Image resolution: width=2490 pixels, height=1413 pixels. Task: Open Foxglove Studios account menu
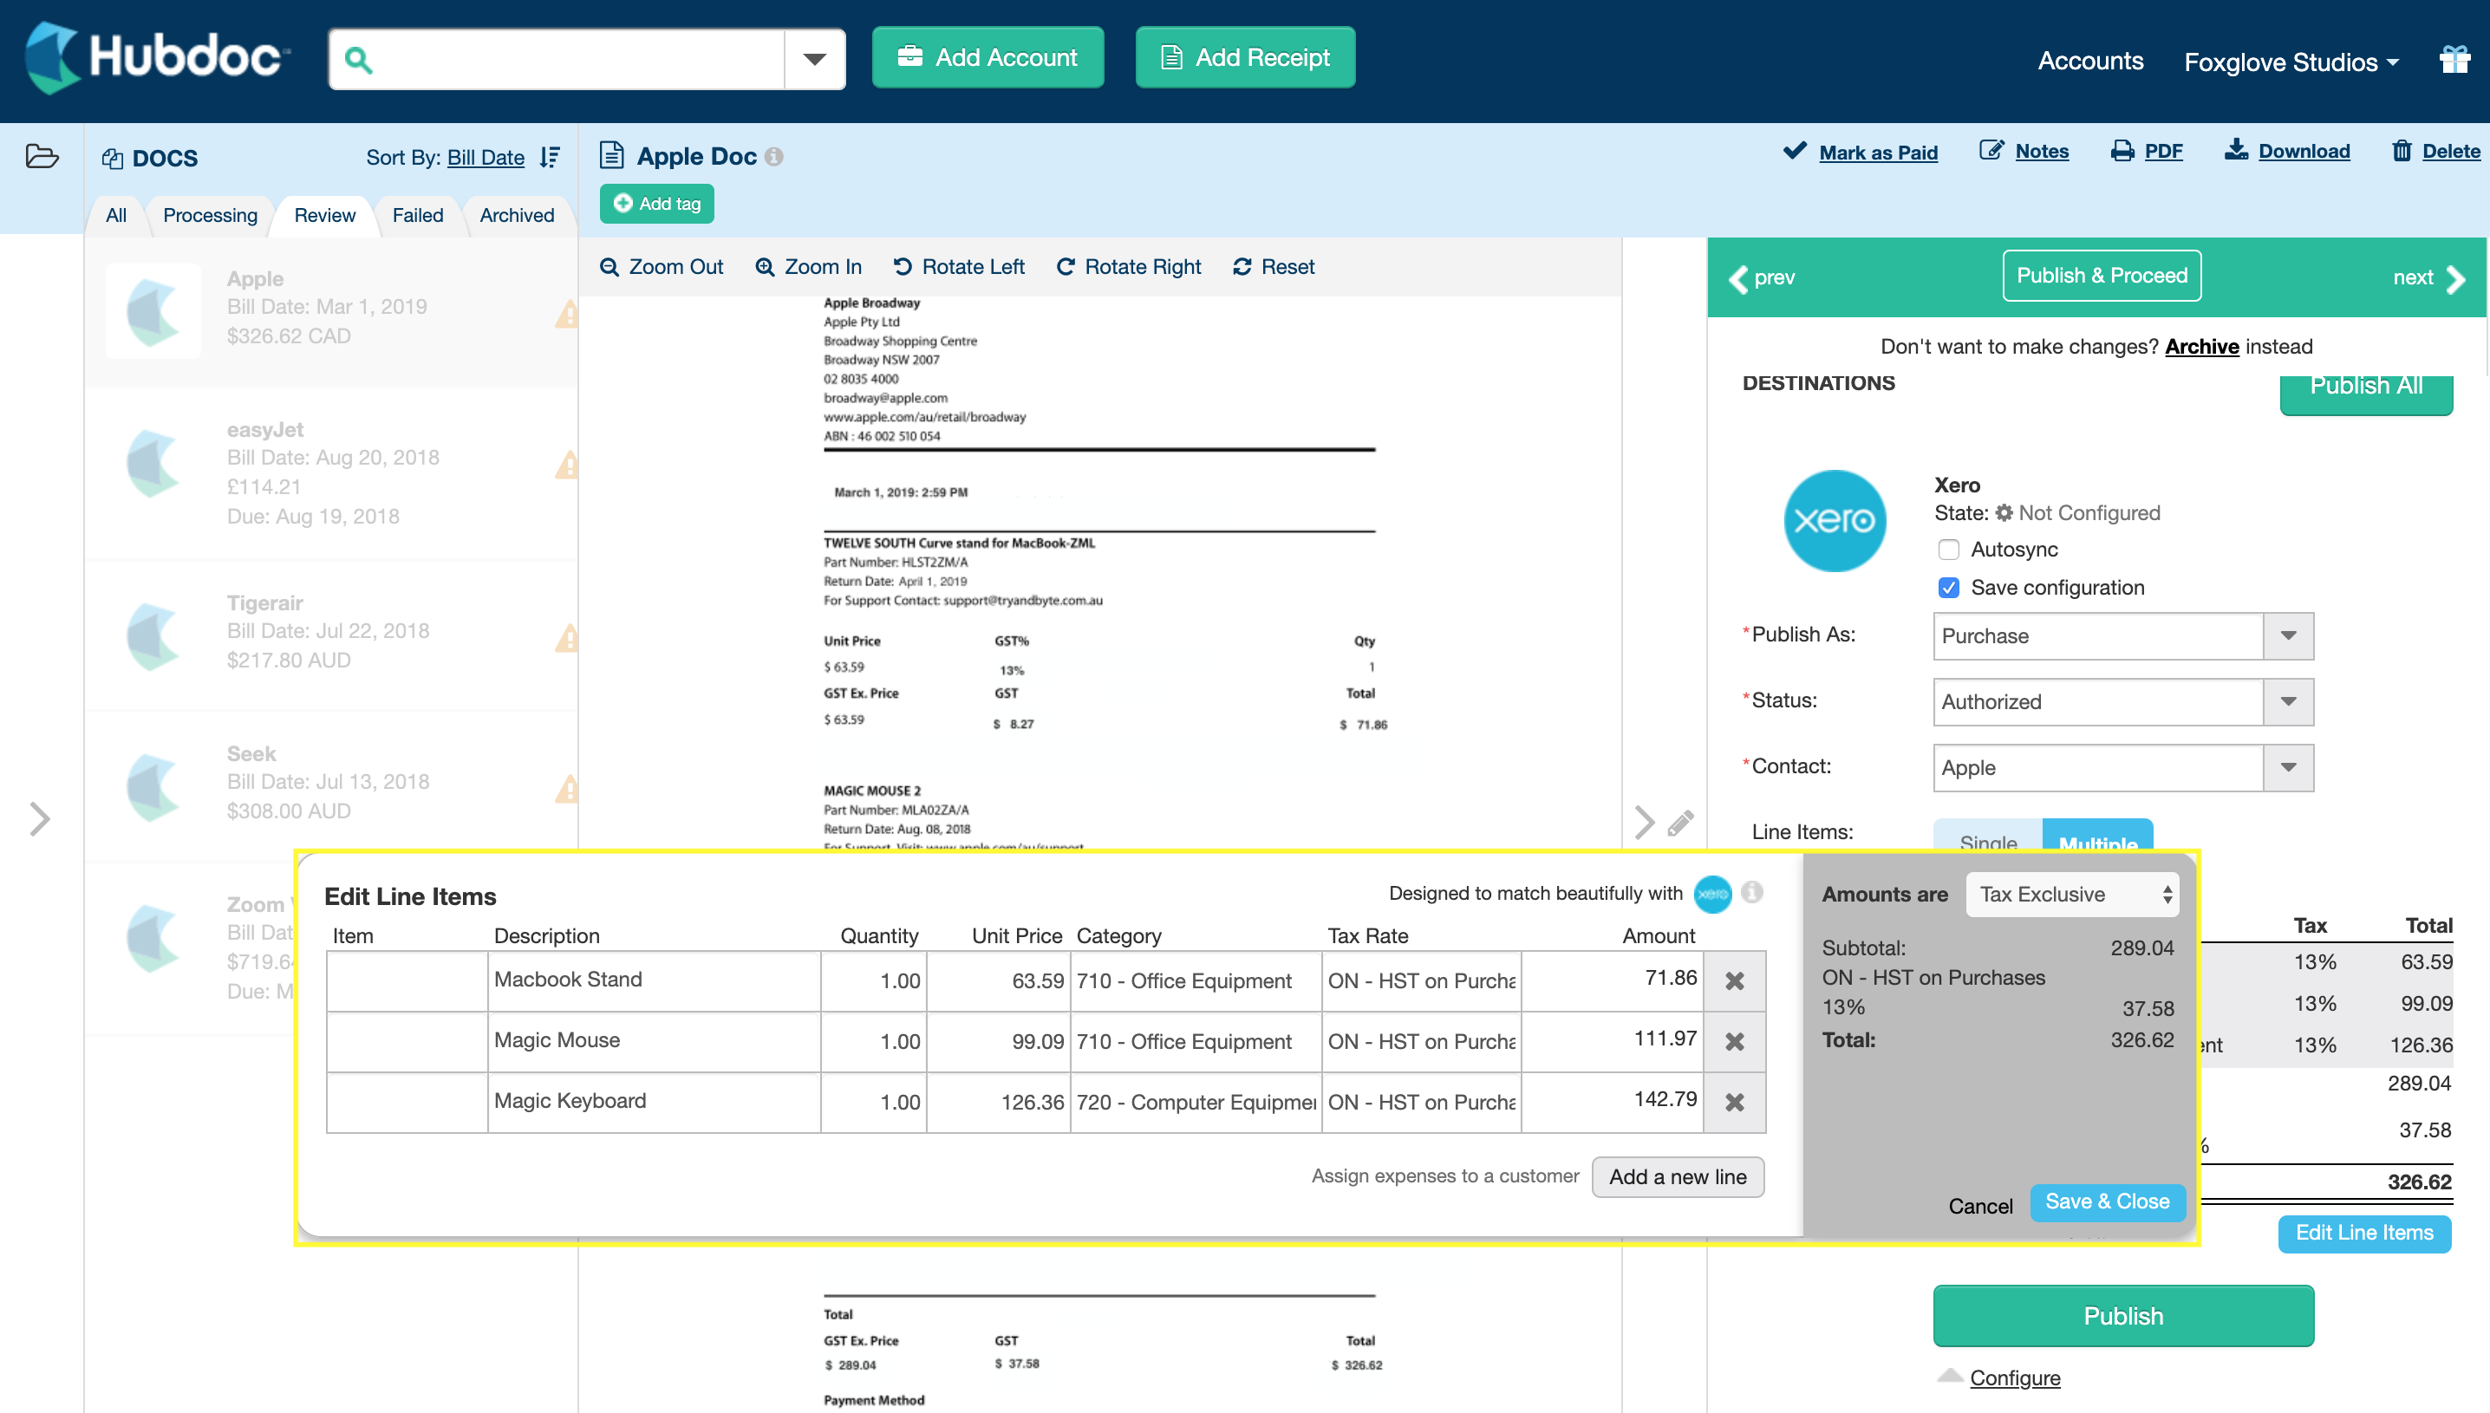click(2291, 62)
